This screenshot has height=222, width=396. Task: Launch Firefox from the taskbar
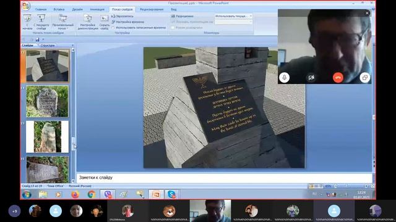coord(75,194)
